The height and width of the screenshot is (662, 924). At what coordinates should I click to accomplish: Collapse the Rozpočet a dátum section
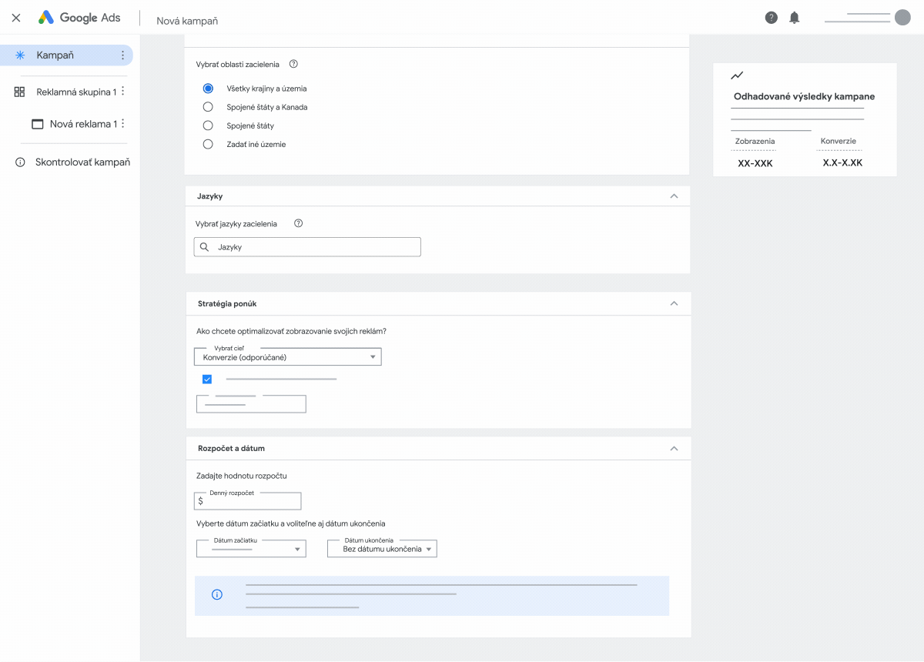coord(675,448)
